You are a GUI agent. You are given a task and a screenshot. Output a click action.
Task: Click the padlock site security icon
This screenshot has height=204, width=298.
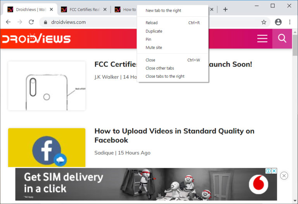tap(45, 22)
